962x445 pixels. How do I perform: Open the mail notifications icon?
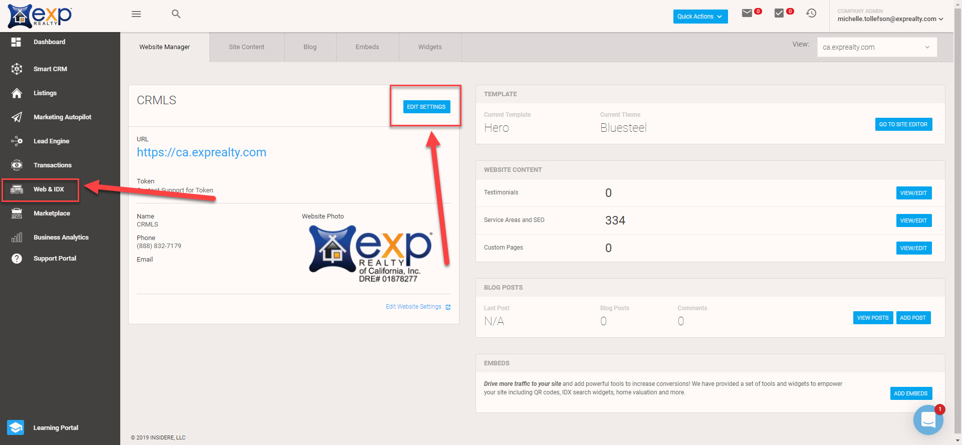[747, 13]
